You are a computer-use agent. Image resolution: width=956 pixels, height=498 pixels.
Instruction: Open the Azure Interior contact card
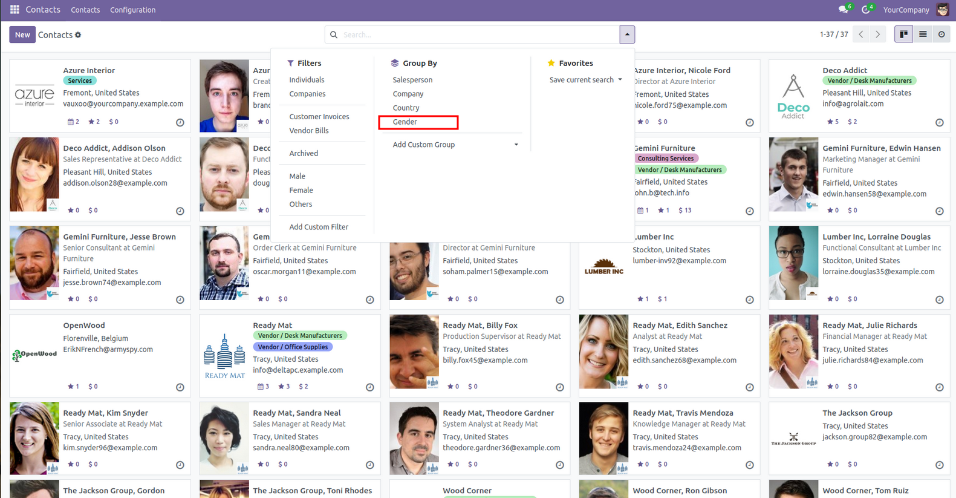pos(100,96)
